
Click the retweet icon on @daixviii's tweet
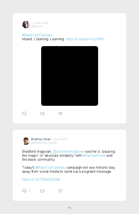[x=42, y=114]
